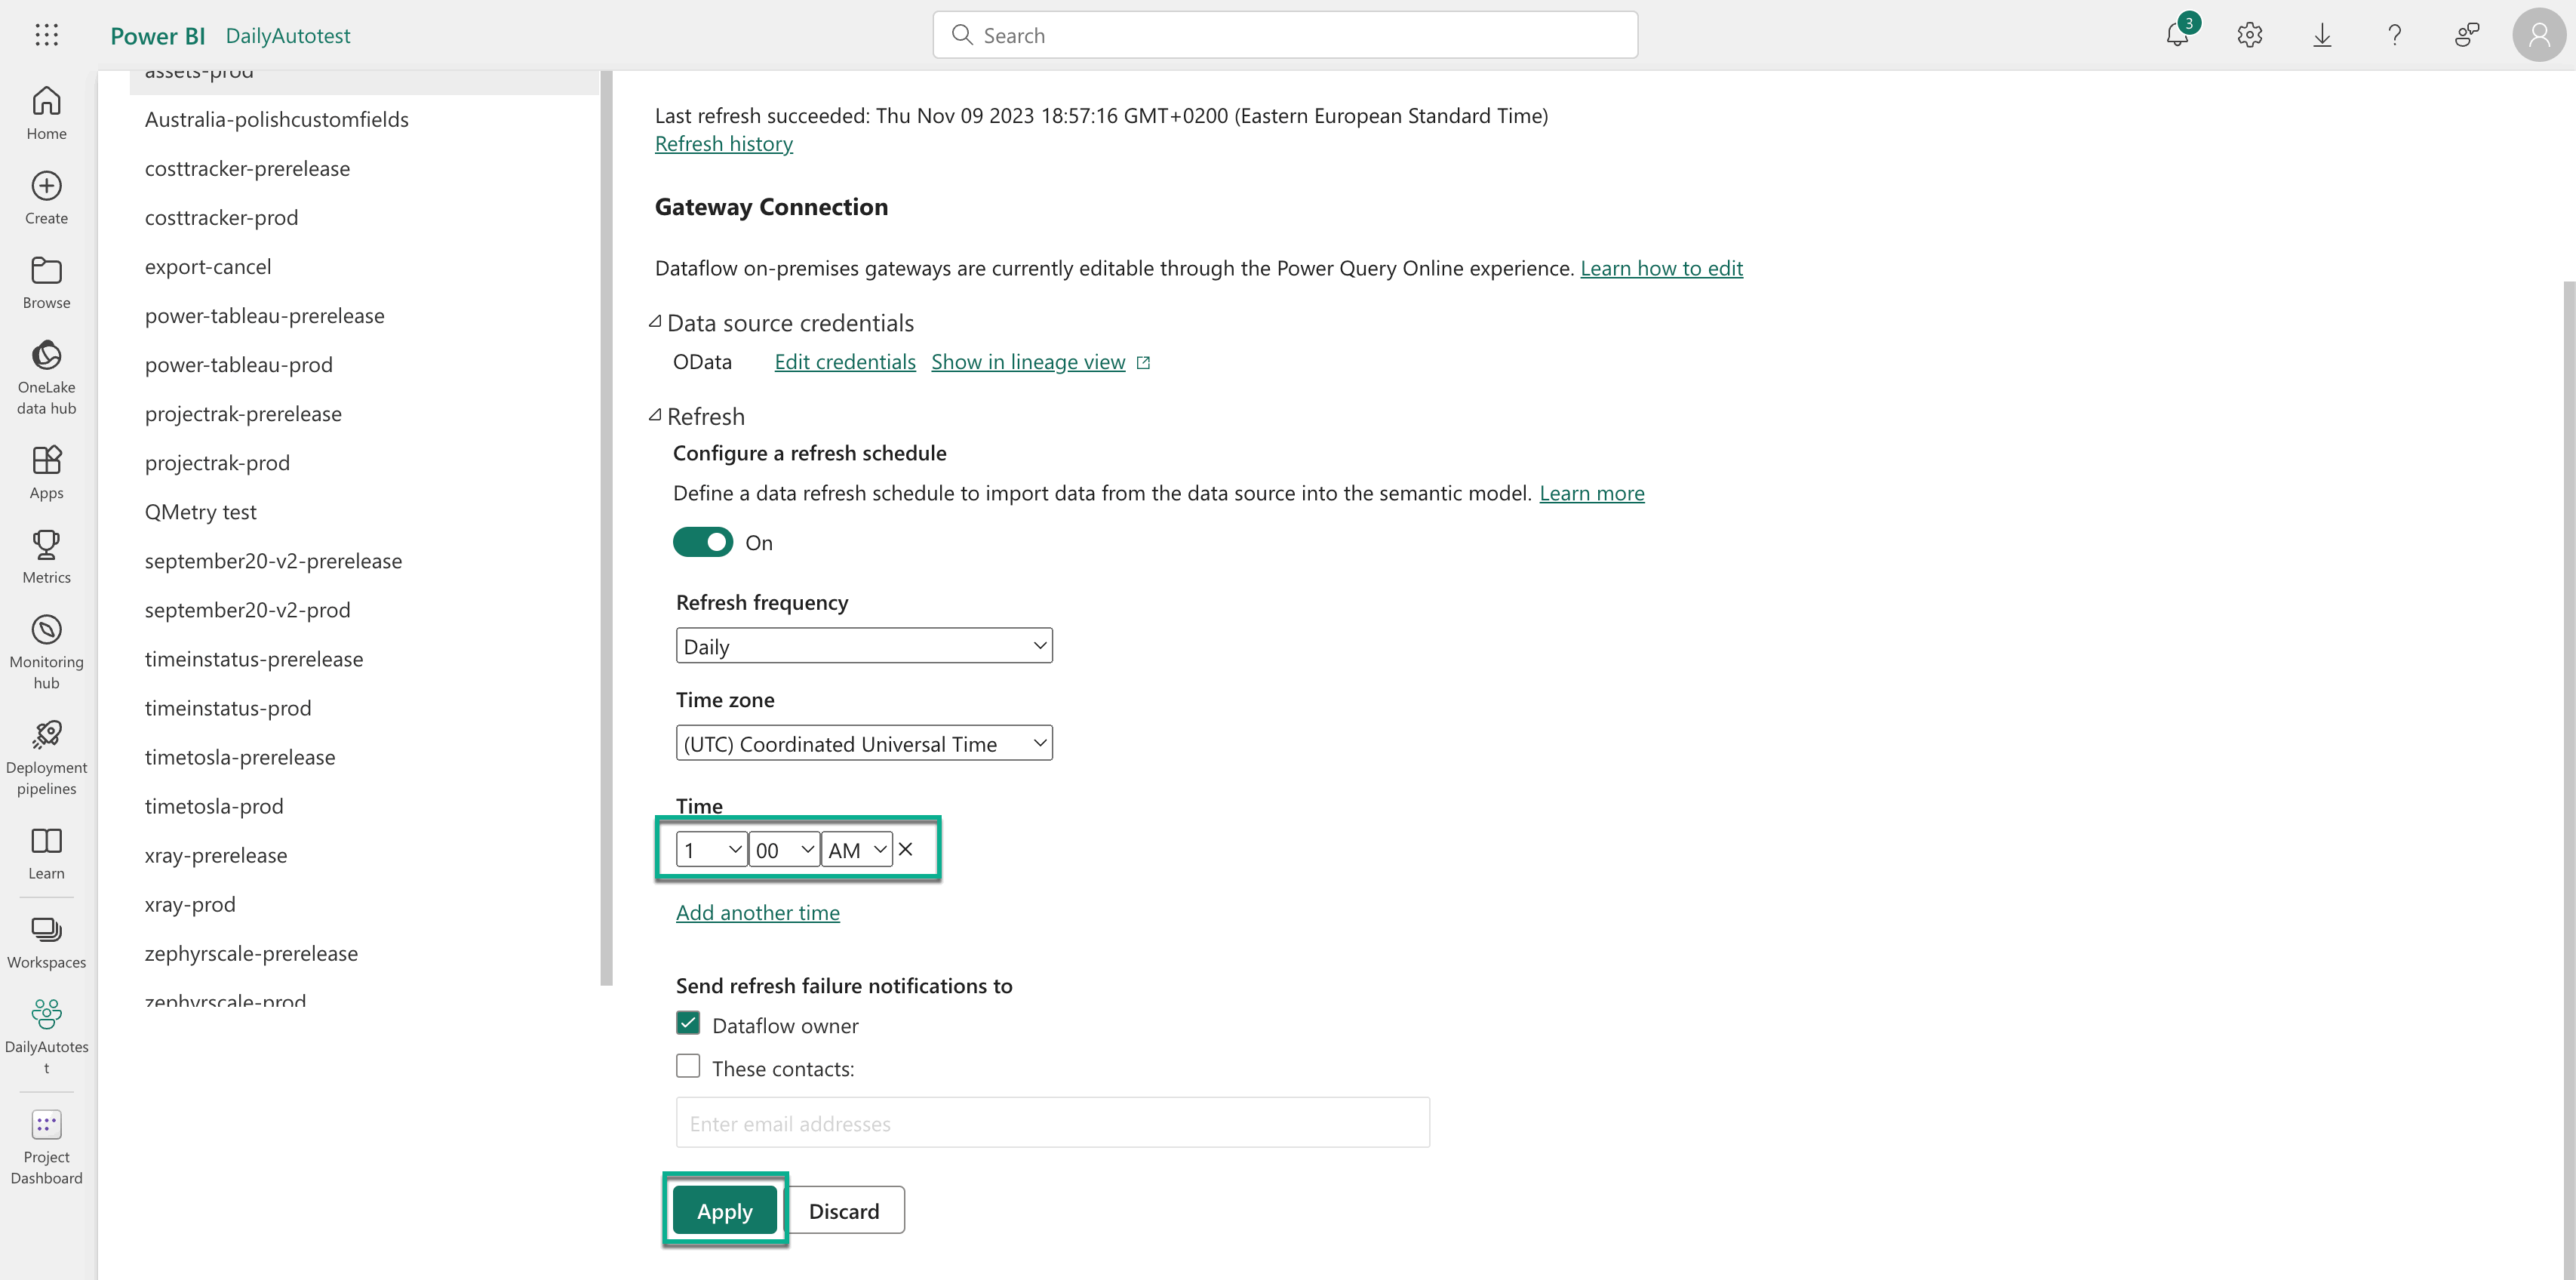Image resolution: width=2576 pixels, height=1280 pixels.
Task: Click the download arrow icon
Action: click(x=2322, y=36)
